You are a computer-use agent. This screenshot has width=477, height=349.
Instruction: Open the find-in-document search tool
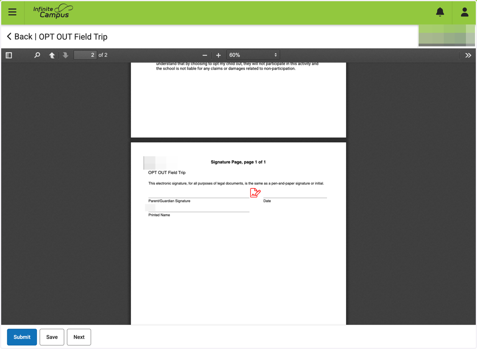pos(37,55)
